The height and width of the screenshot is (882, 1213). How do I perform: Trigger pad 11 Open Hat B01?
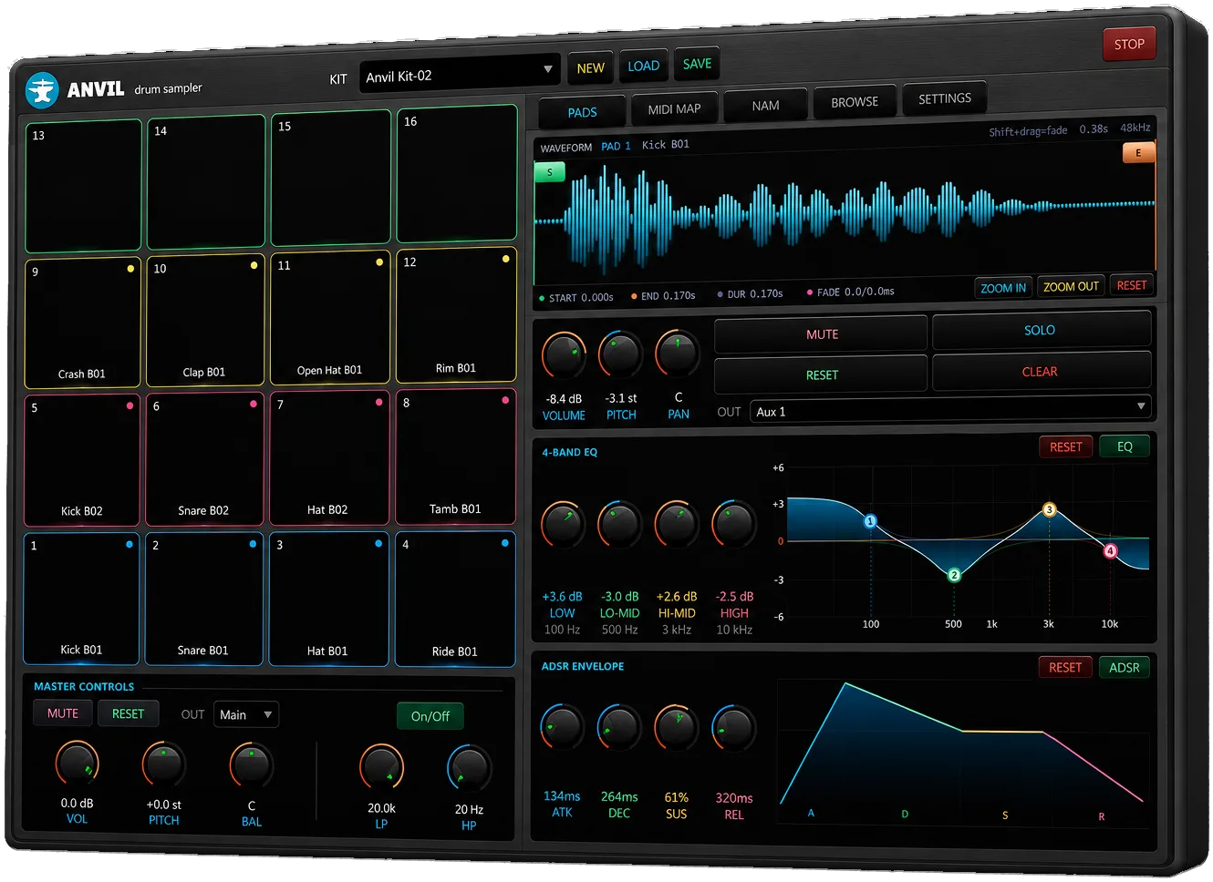330,317
